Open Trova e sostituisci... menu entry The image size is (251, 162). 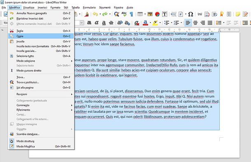(41, 82)
